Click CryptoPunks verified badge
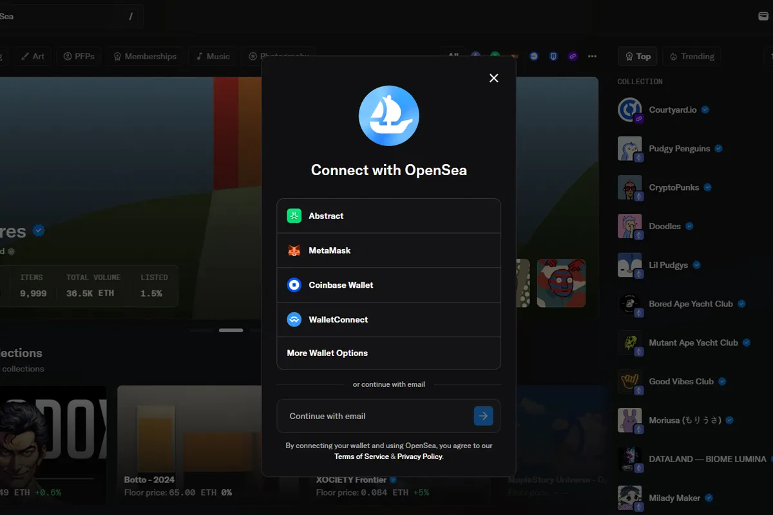Viewport: 773px width, 515px height. coord(707,187)
